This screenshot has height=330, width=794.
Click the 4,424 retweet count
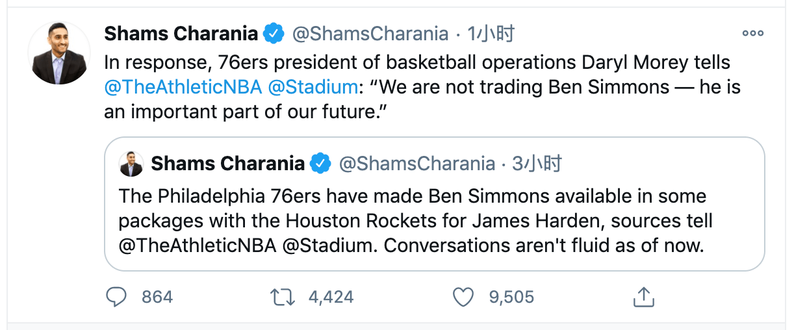(331, 298)
